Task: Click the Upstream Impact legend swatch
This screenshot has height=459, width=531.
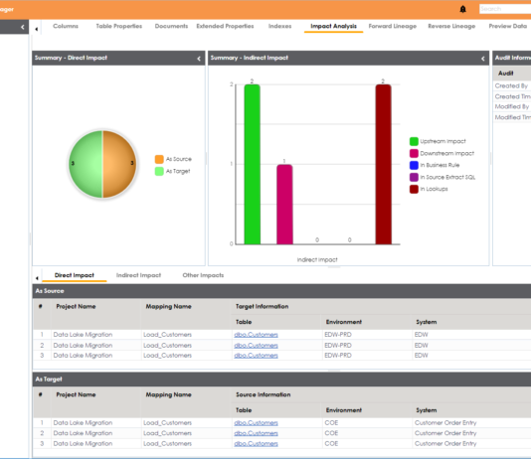Action: [x=414, y=141]
